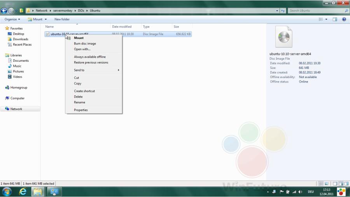Launch Internet Explorer from the taskbar

[x=23, y=192]
